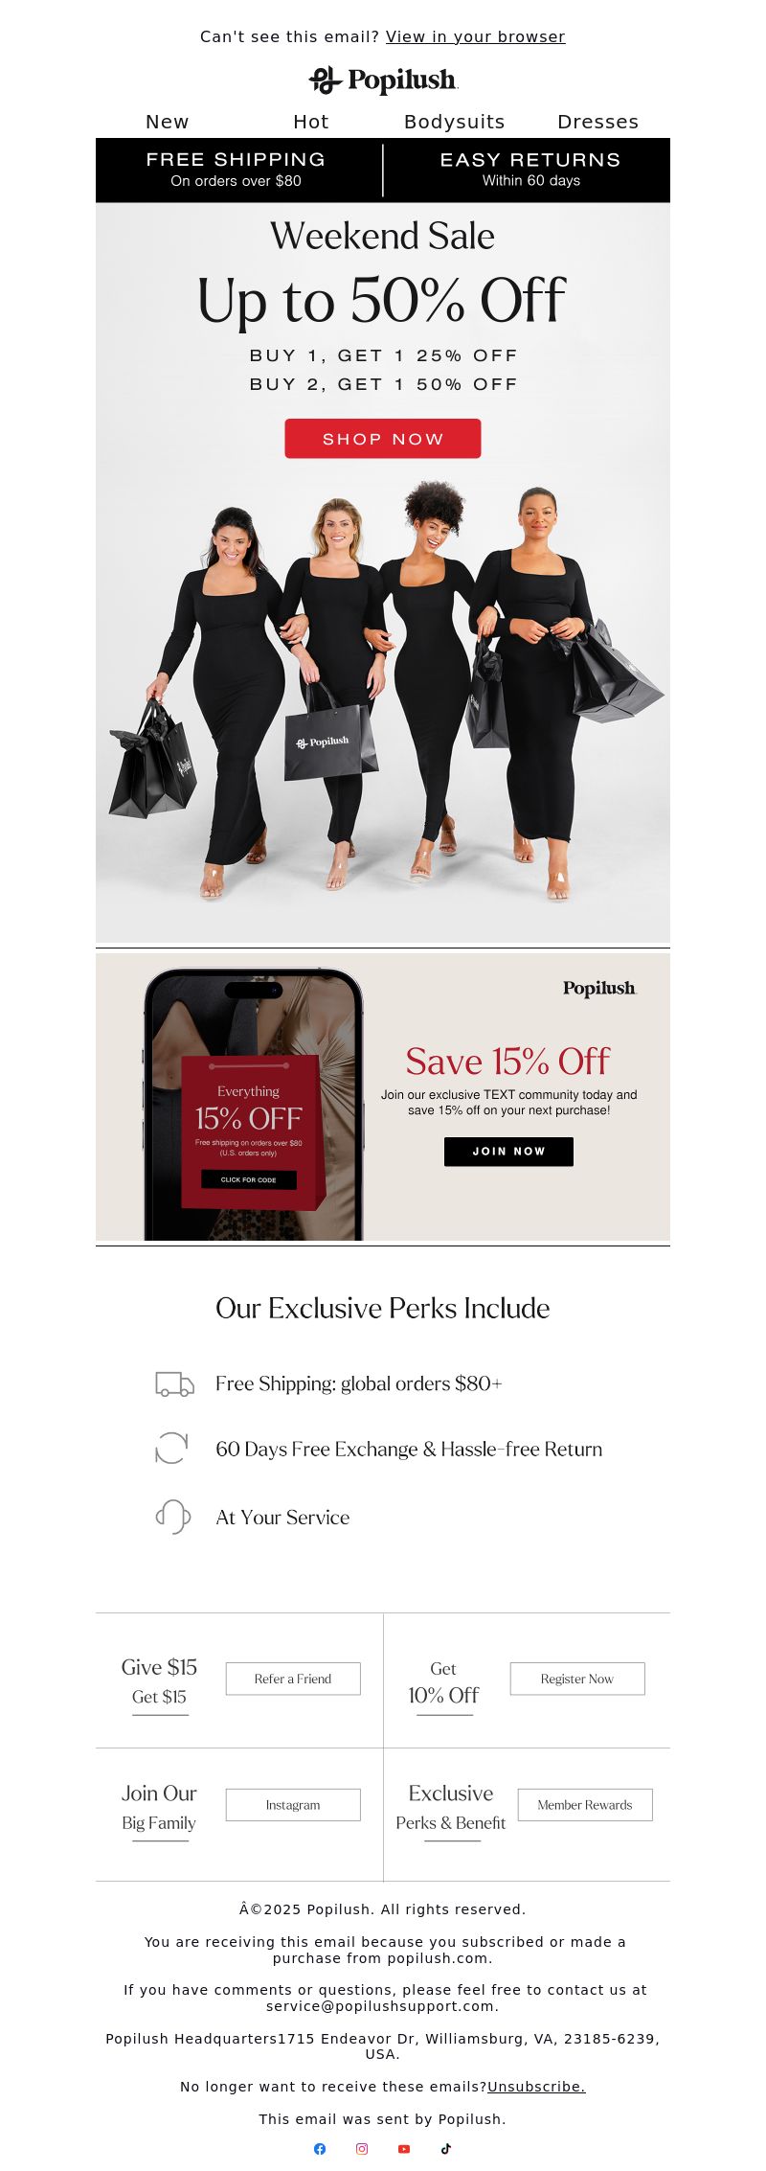Follow the View in your browser link
The image size is (766, 2171).
[x=476, y=36]
